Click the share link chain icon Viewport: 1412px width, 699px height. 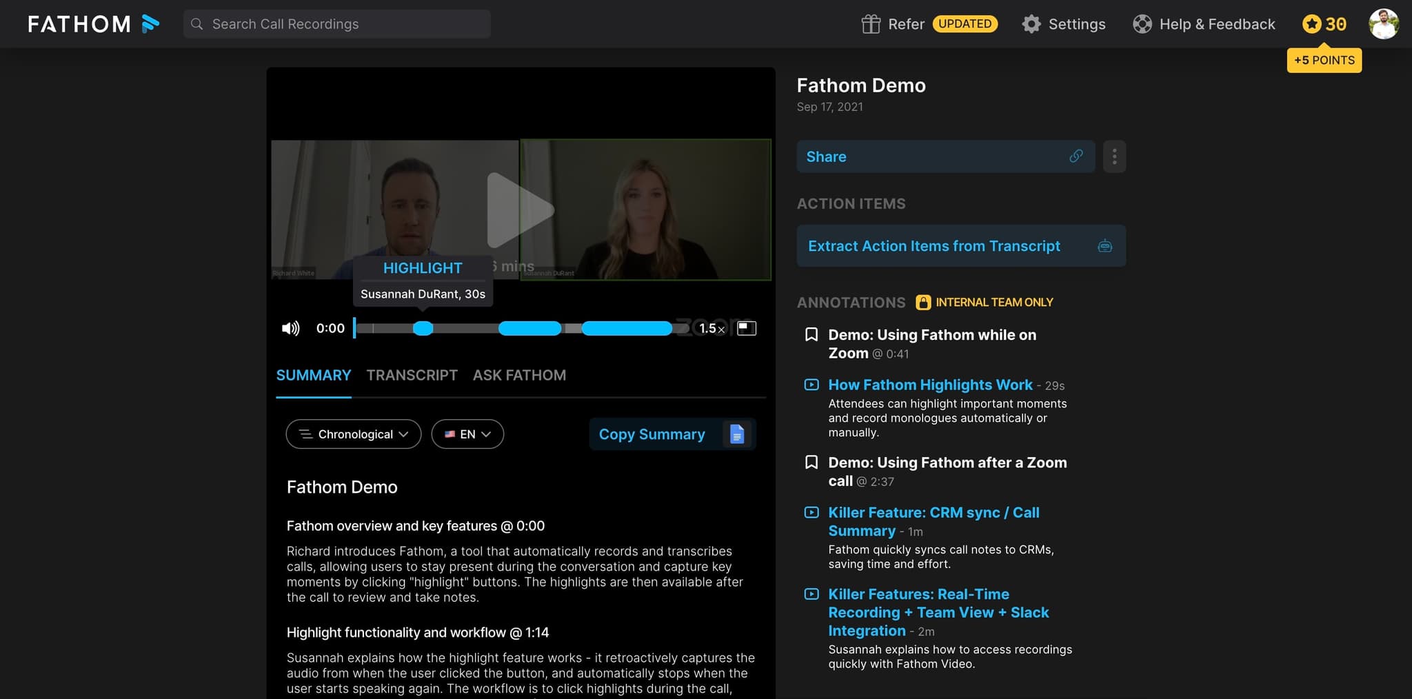point(1076,156)
